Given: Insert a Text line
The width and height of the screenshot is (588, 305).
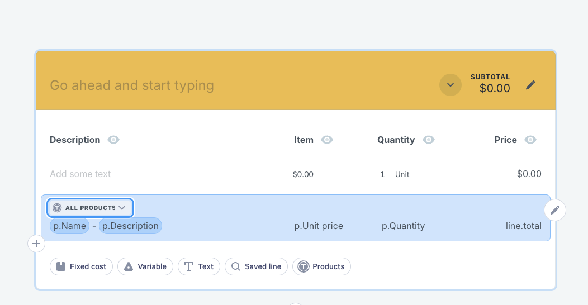Looking at the screenshot, I should 199,266.
